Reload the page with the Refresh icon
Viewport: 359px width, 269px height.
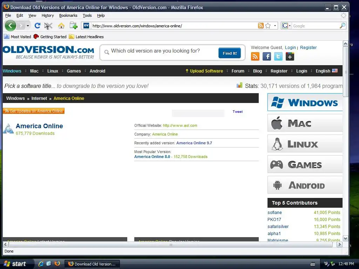37,26
